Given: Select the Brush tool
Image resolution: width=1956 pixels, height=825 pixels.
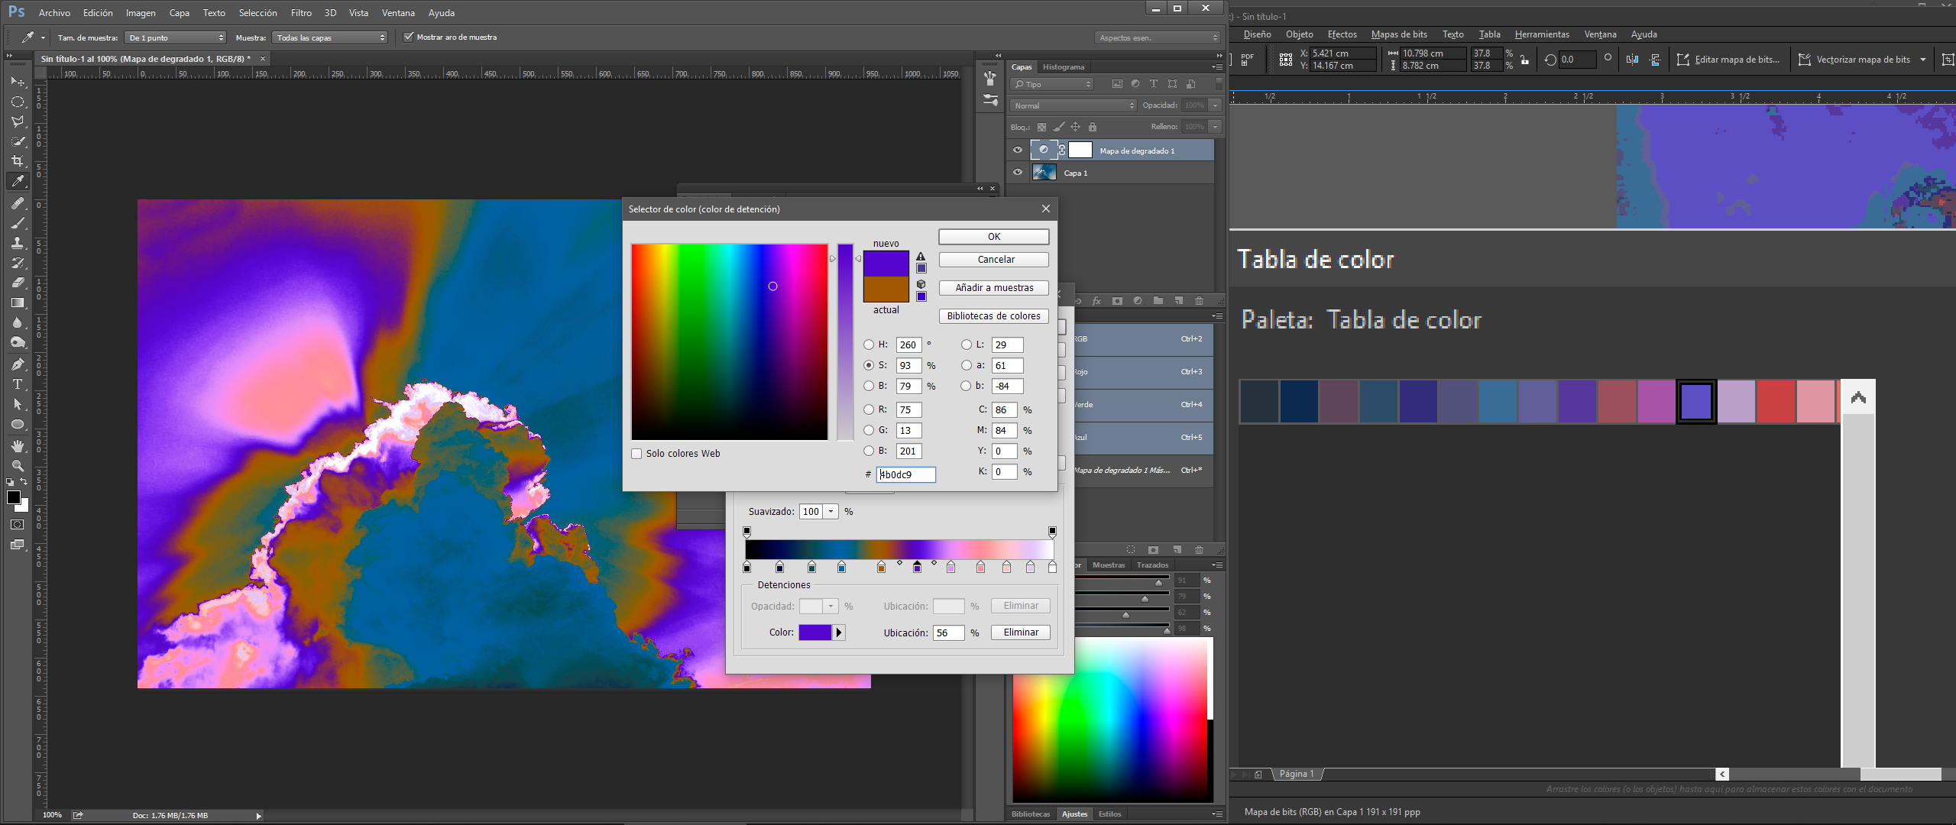Looking at the screenshot, I should [17, 223].
